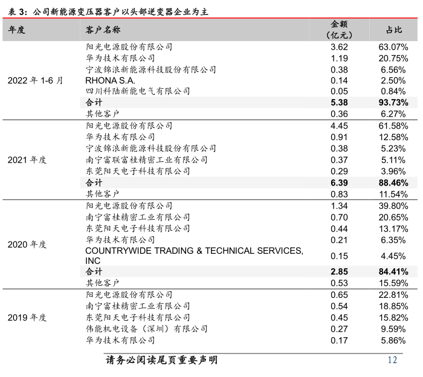Screen dimensions: 423x377
Task: Select the 2021年度 period label
Action: [27, 160]
